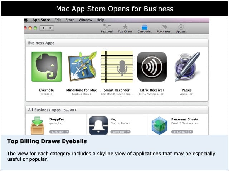Expand Nag buy options arrow

[128, 132]
